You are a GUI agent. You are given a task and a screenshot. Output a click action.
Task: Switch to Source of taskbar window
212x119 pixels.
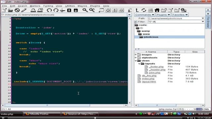tap(80, 114)
